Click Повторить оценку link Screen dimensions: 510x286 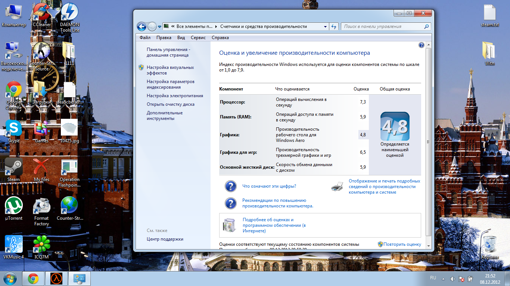402,244
